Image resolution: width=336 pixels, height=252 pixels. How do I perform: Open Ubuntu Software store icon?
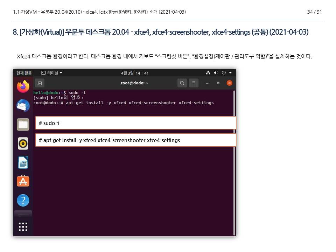pyautogui.click(x=23, y=181)
